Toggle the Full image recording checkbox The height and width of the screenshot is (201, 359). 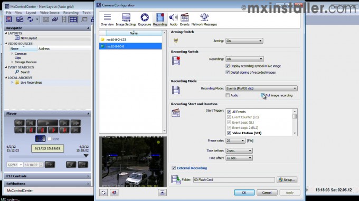(x=262, y=95)
